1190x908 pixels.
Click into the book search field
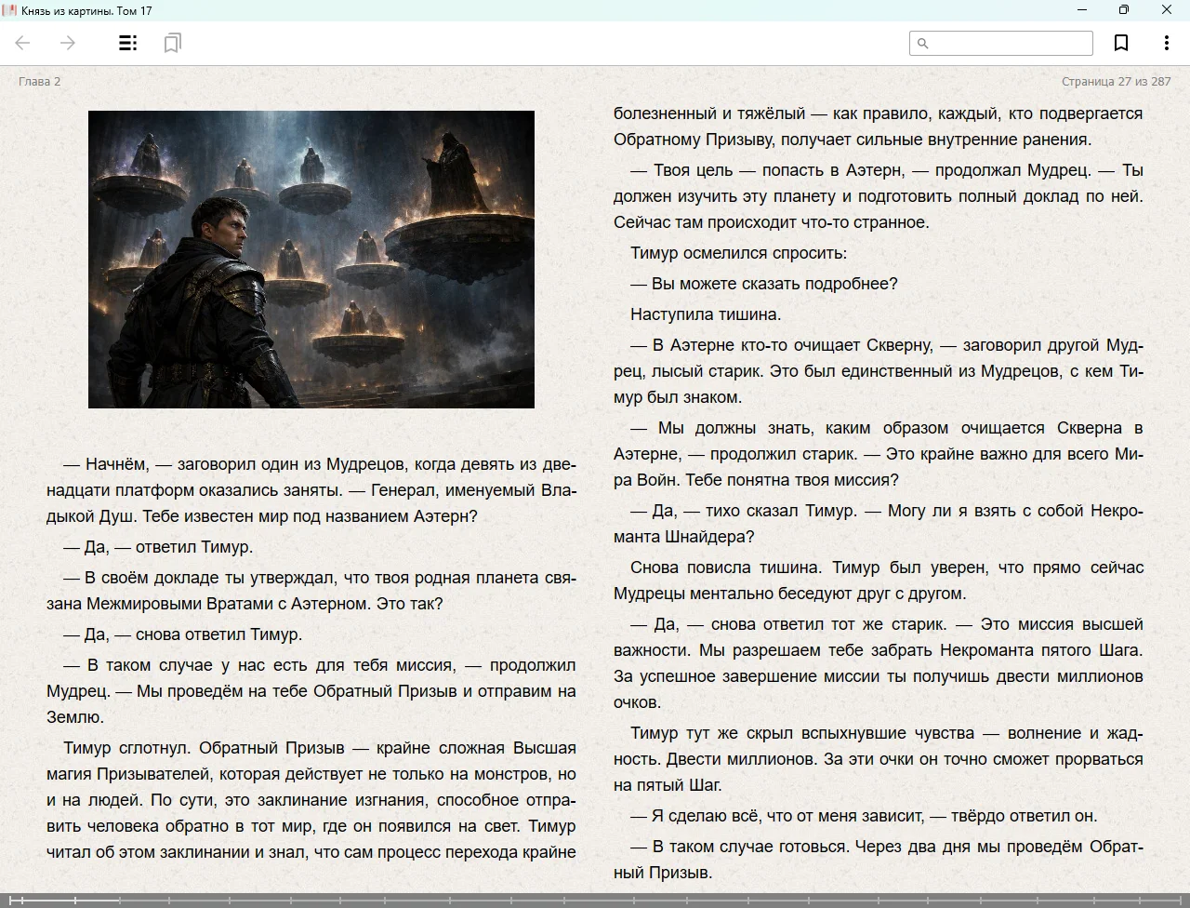(x=1011, y=43)
